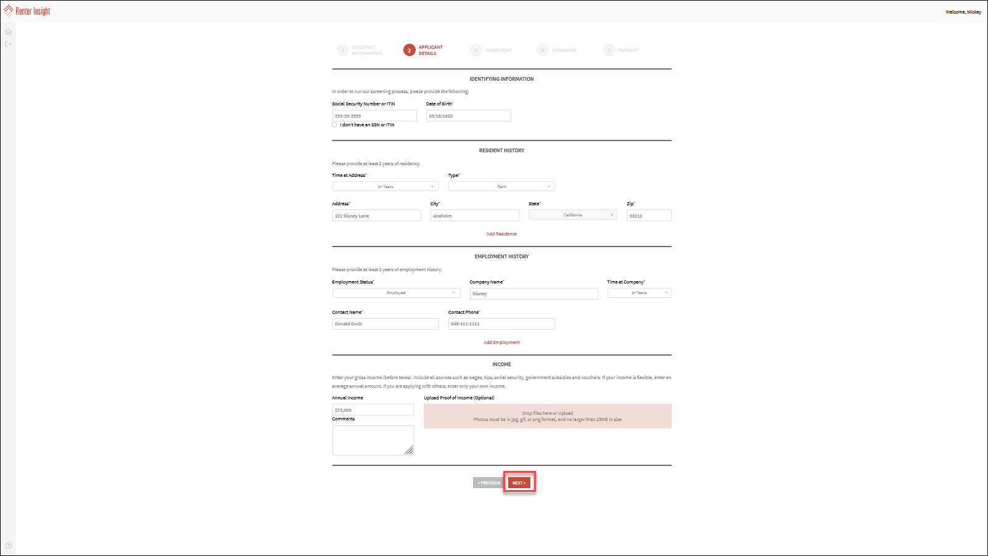Click the sign-out icon in the sidebar
The image size is (988, 556).
pos(9,44)
